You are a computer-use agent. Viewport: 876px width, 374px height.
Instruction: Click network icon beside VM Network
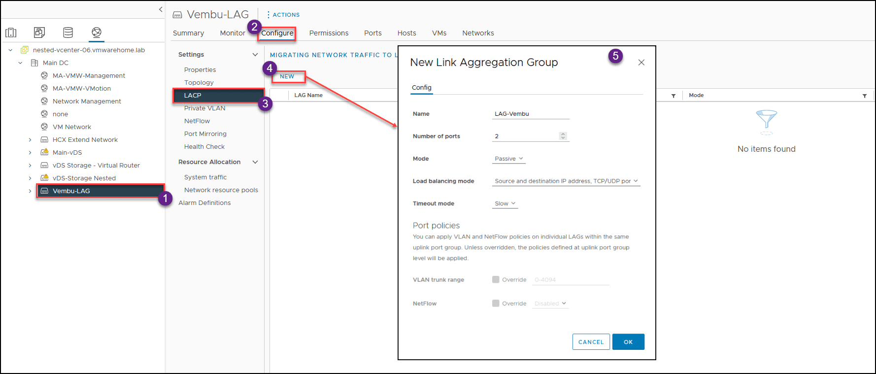pyautogui.click(x=44, y=127)
